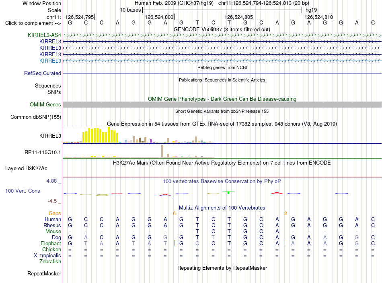Click the hg19 label beside the scale bar

(311, 10)
